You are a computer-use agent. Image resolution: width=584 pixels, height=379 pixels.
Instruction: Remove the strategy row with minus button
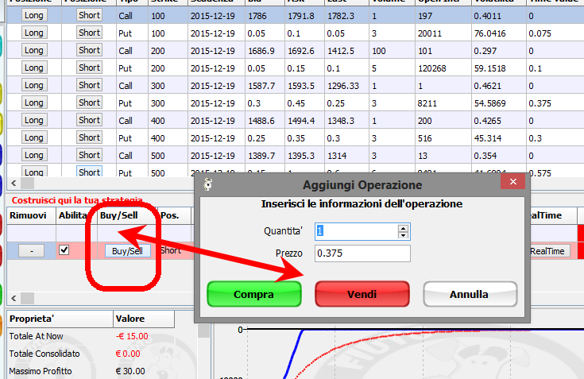31,251
